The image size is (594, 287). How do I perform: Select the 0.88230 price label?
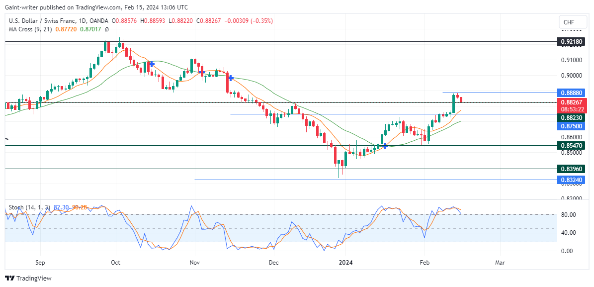[x=571, y=118]
